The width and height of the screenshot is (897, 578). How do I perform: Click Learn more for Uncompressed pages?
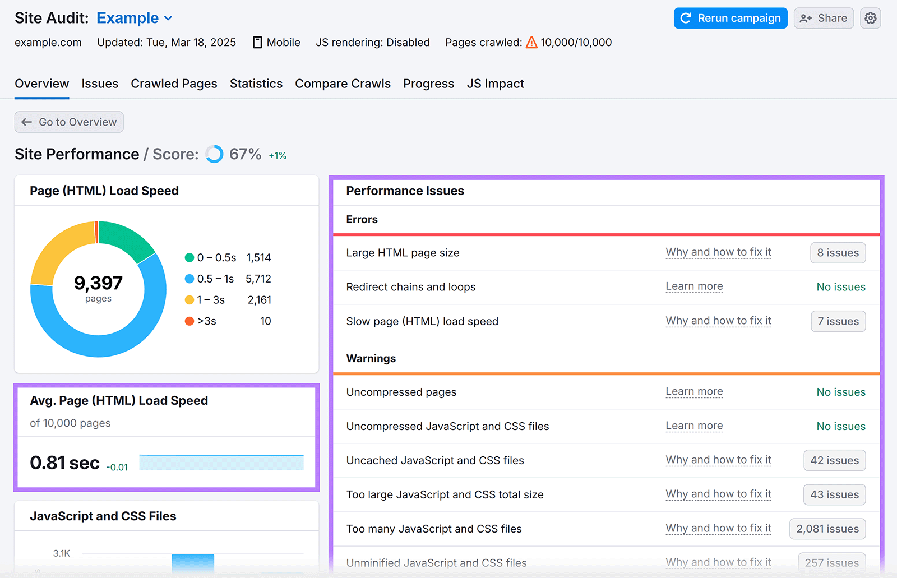click(694, 392)
